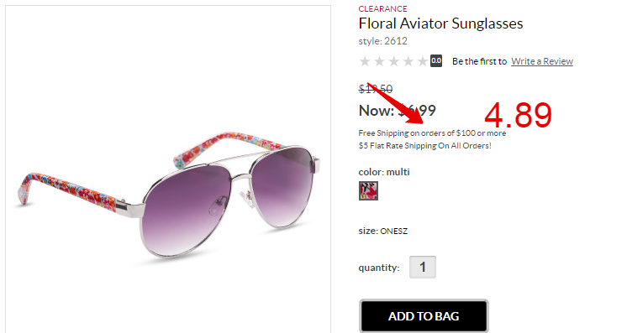Image resolution: width=627 pixels, height=333 pixels.
Task: Click the quantity input field
Action: coord(423,267)
